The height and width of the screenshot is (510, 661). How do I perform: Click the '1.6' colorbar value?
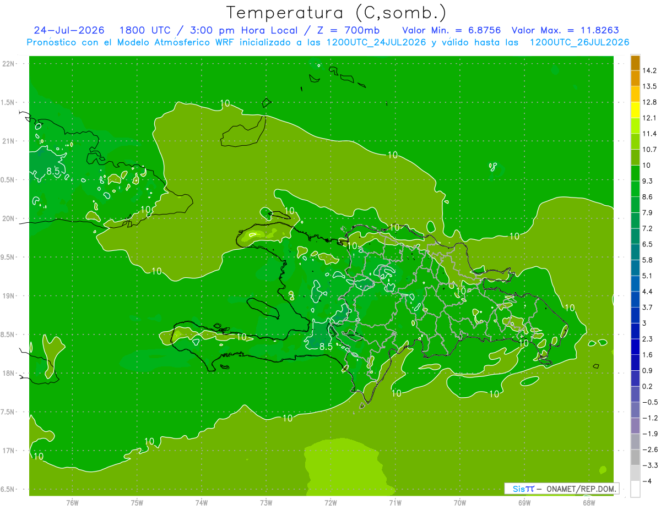[x=648, y=355]
